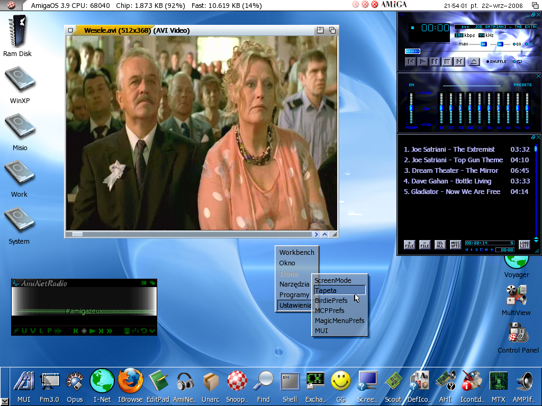Open the Narzędzia menu
The width and height of the screenshot is (542, 406).
click(x=294, y=284)
